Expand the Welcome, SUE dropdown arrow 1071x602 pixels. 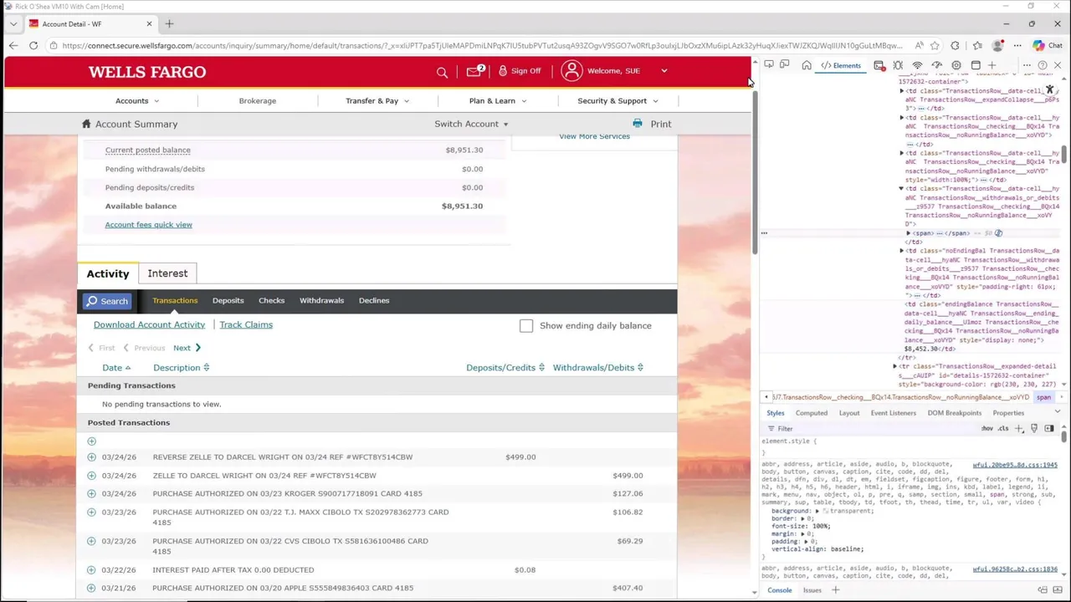coord(664,71)
